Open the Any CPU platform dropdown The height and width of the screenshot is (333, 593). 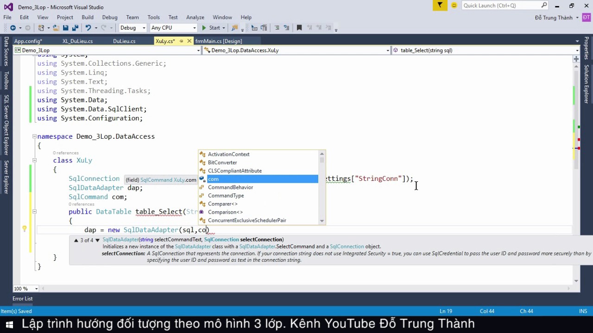(173, 28)
